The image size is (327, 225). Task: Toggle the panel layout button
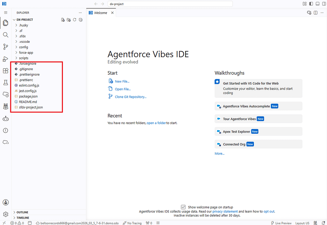click(318, 4)
